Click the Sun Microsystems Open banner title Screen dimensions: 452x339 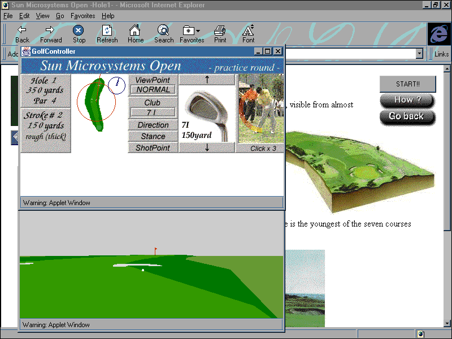(x=111, y=66)
